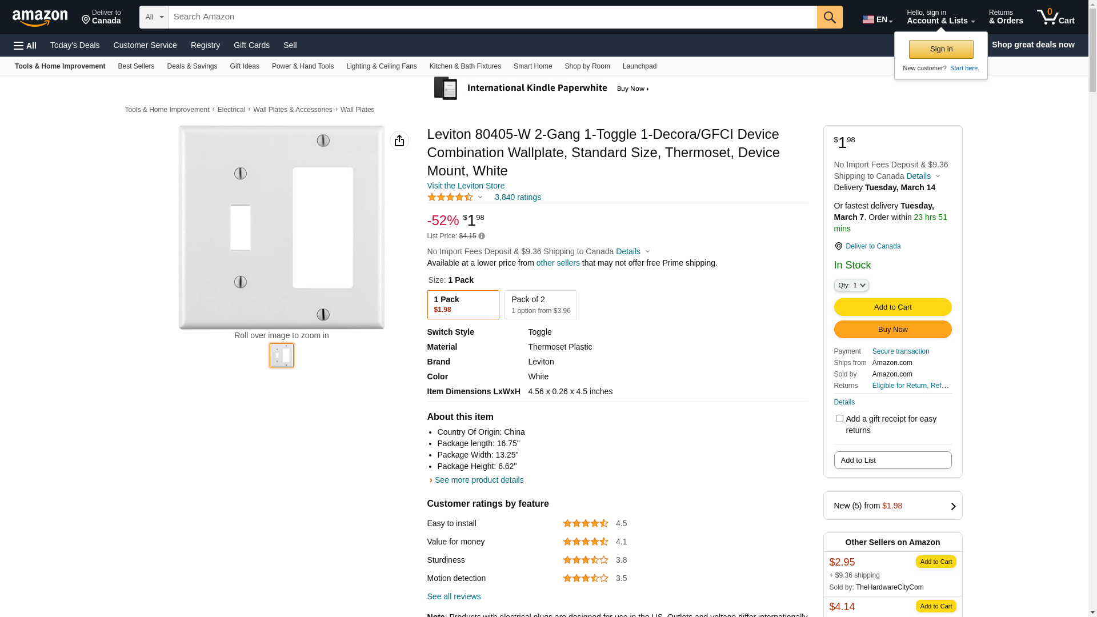The image size is (1097, 617).
Task: Enable the gift receipt checkbox
Action: tap(839, 419)
